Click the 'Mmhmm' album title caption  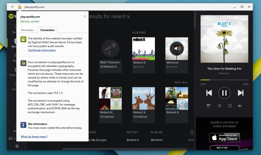pyautogui.click(x=173, y=62)
